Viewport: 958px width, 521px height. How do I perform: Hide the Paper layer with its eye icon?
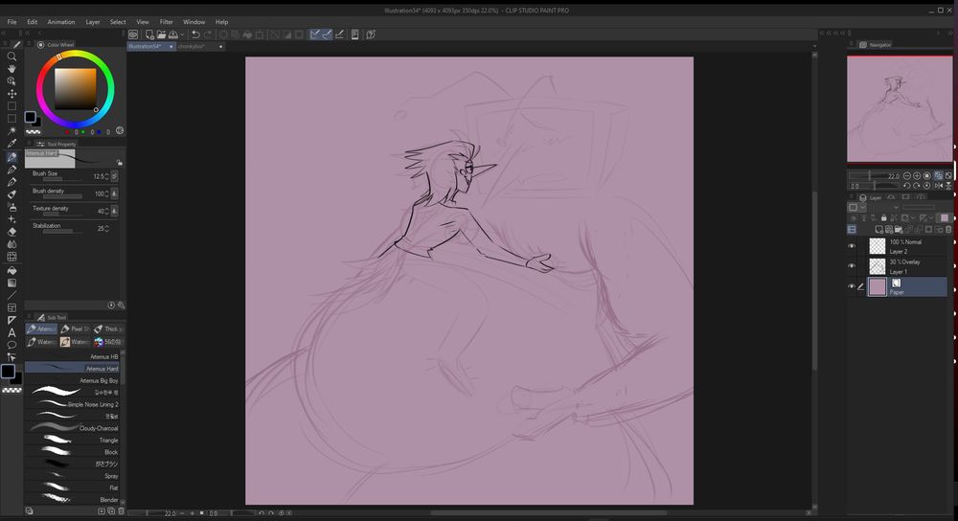(852, 286)
